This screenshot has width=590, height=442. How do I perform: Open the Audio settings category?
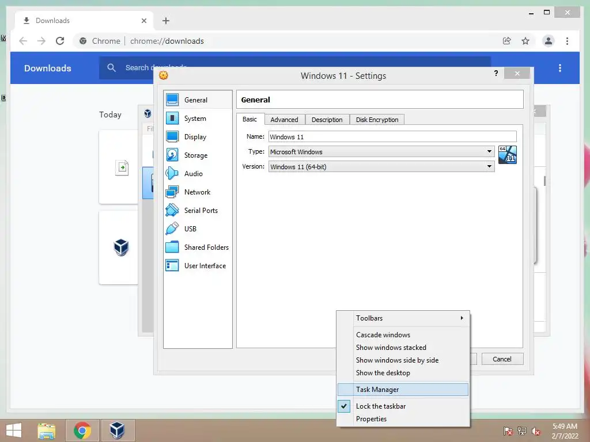coord(198,174)
